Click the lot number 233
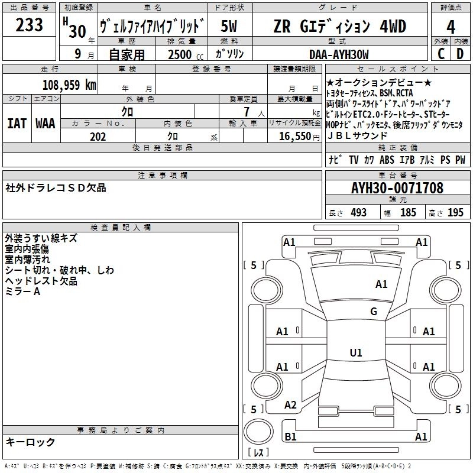 click(29, 25)
